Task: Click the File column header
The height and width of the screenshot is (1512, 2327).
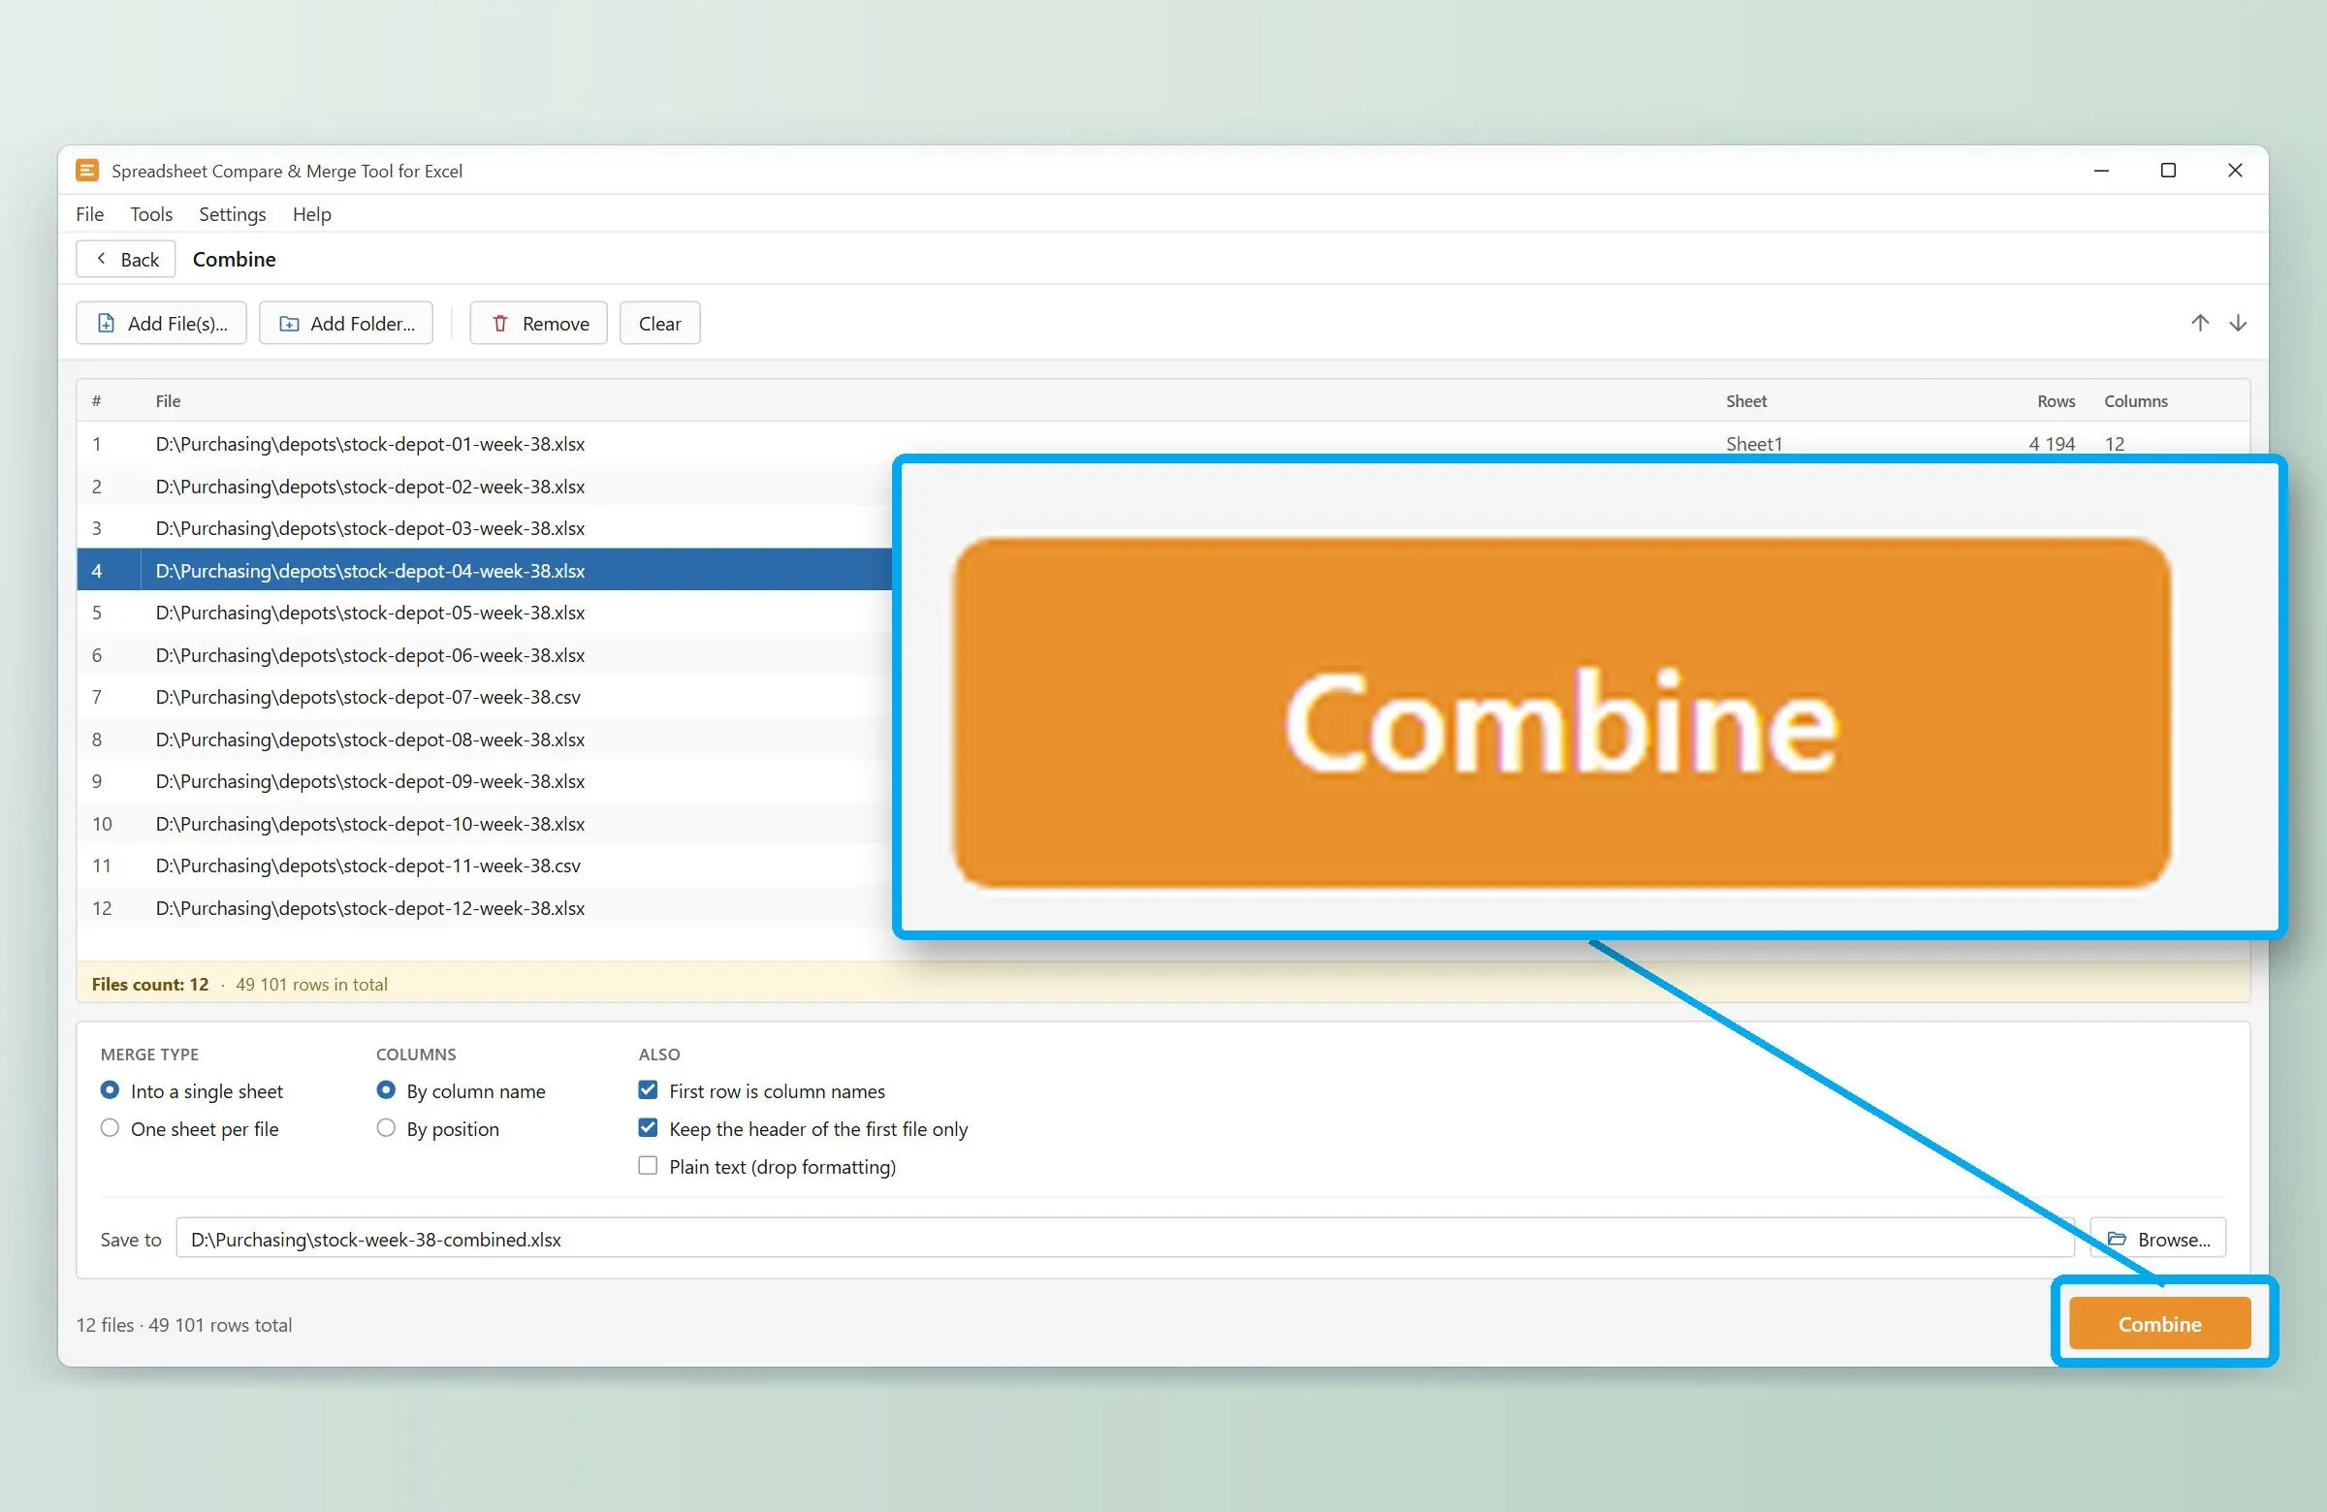Action: (x=168, y=400)
